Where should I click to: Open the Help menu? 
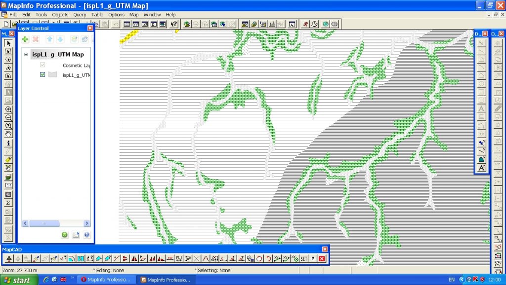coord(170,14)
